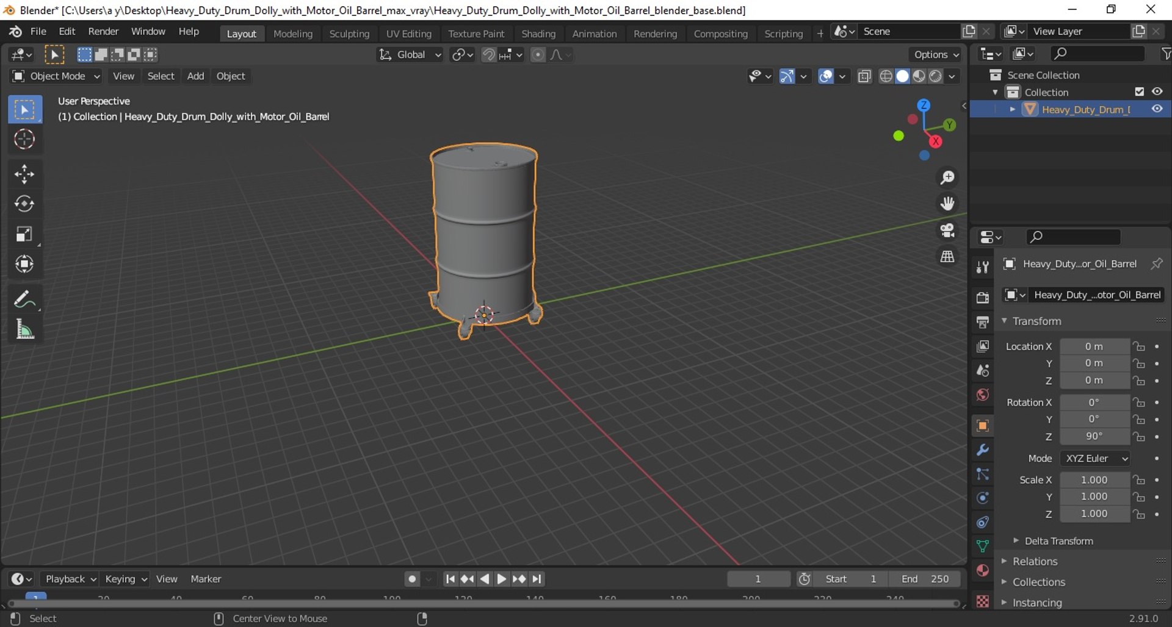This screenshot has height=627, width=1172.
Task: Toggle Collection exclude checkbox in outliner
Action: tap(1139, 91)
